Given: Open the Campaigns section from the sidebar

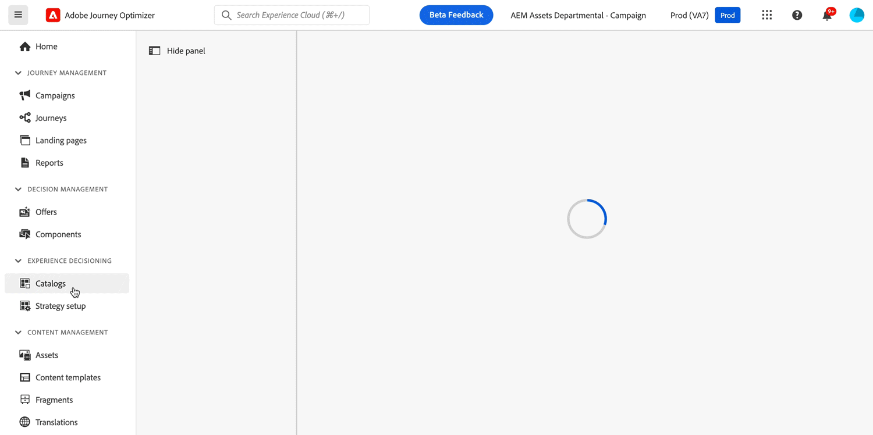Looking at the screenshot, I should click(x=55, y=95).
